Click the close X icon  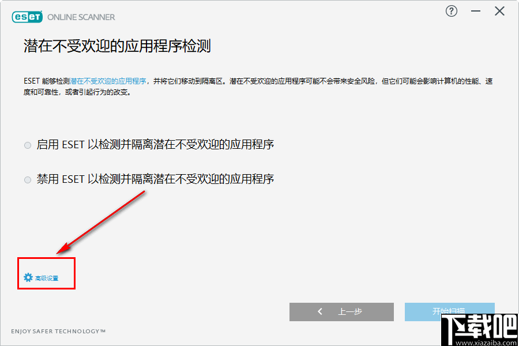point(499,10)
